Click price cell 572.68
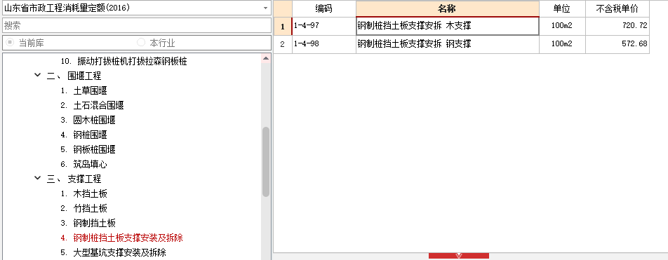 [617, 44]
